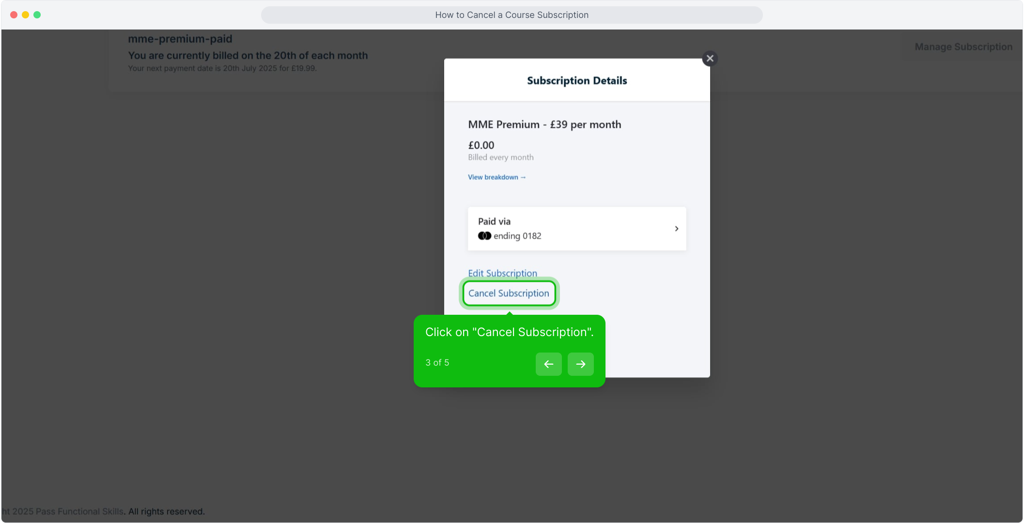1024x523 pixels.
Task: Click the Cancel Subscription link
Action: (509, 293)
